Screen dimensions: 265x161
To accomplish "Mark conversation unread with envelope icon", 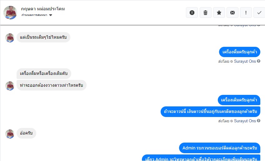I will pyautogui.click(x=232, y=12).
